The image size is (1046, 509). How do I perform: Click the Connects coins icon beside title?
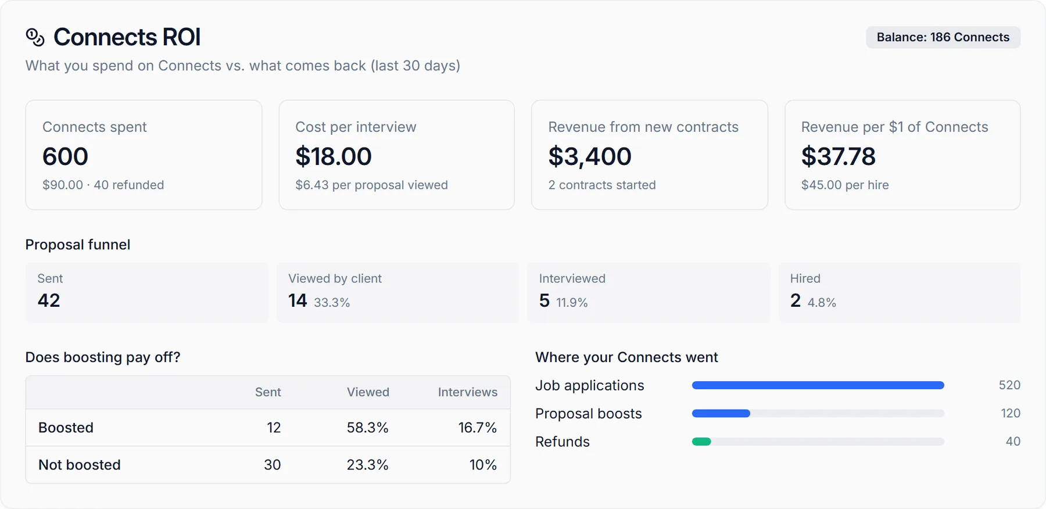[x=35, y=37]
